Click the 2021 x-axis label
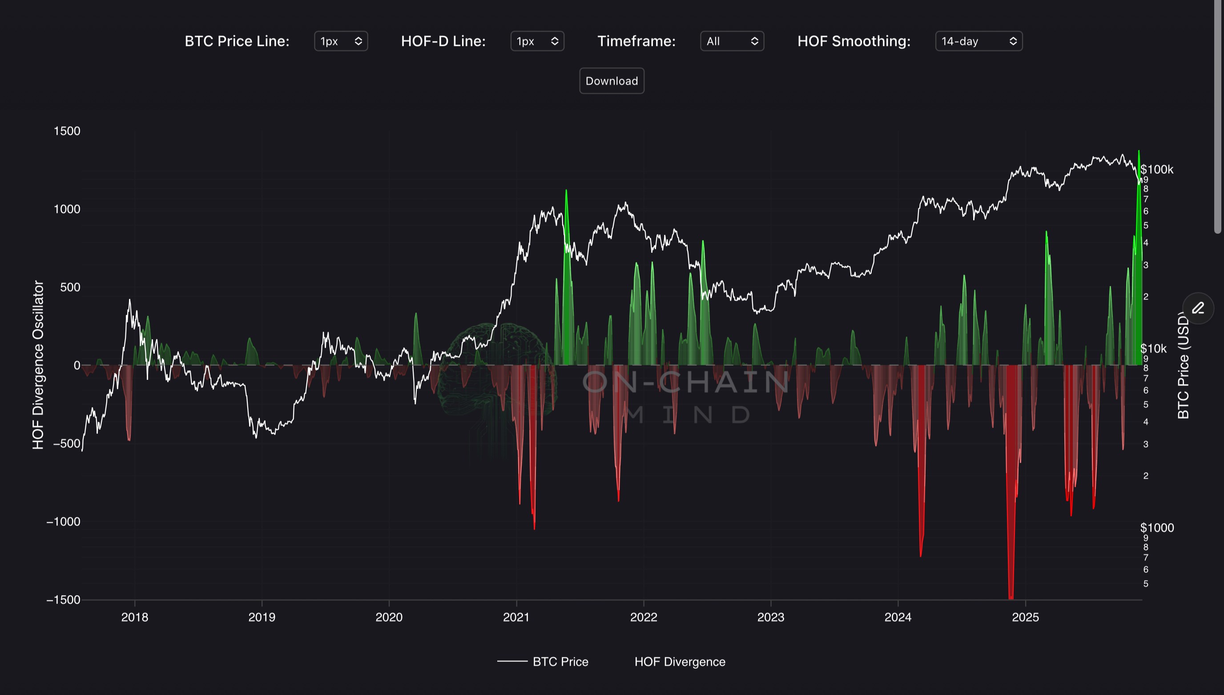Viewport: 1224px width, 695px height. tap(516, 617)
